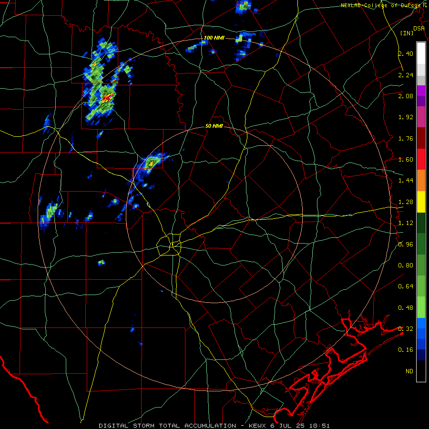
Task: Click the 1.76 legend value
Action: 406,138
